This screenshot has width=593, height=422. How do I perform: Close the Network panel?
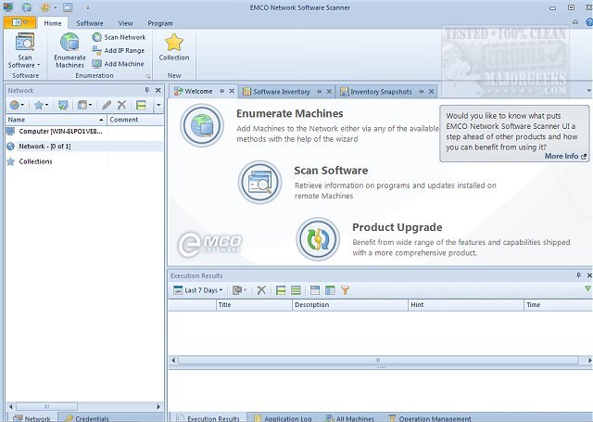(x=158, y=90)
